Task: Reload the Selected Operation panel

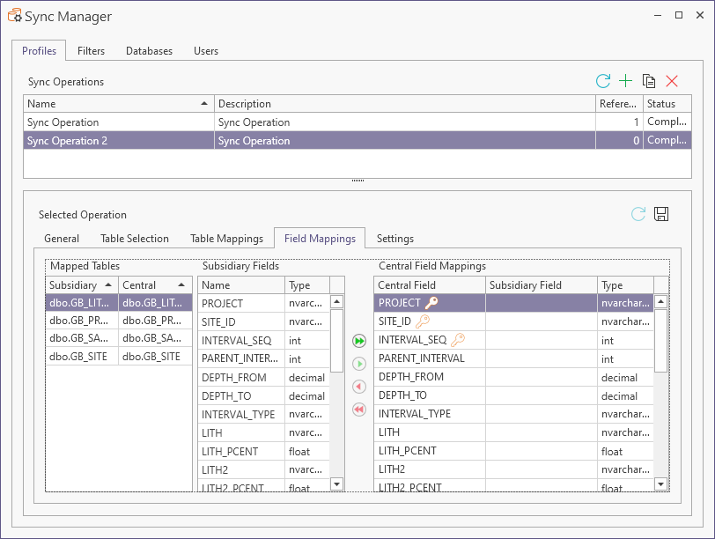Action: pos(638,214)
